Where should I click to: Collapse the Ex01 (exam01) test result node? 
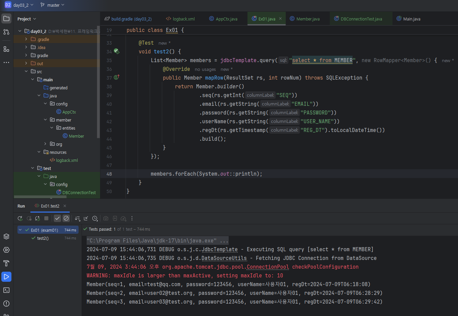pyautogui.click(x=20, y=230)
